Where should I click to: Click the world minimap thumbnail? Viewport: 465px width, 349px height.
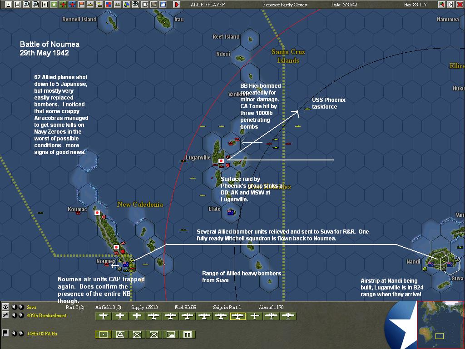coord(440,324)
